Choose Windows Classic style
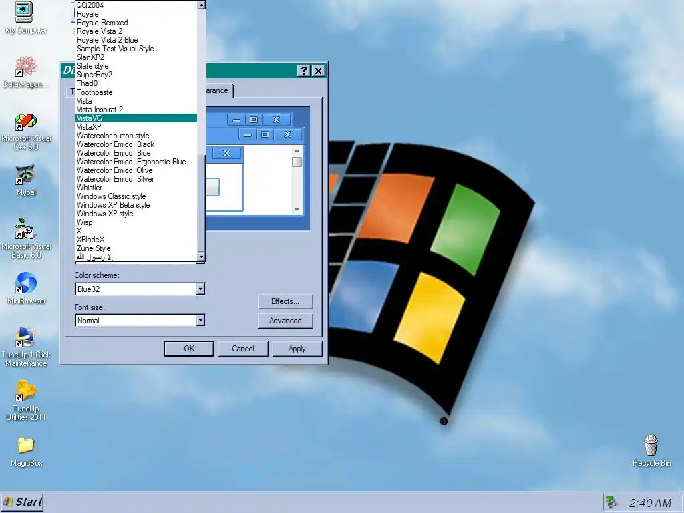 point(136,196)
